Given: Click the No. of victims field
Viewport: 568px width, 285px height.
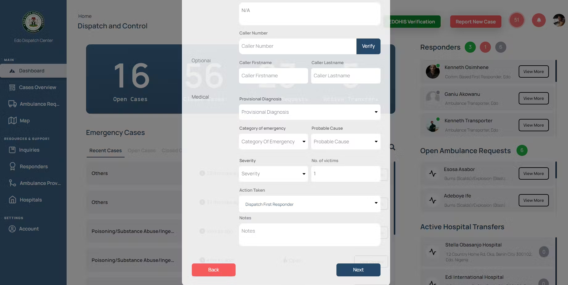Looking at the screenshot, I should tap(346, 174).
